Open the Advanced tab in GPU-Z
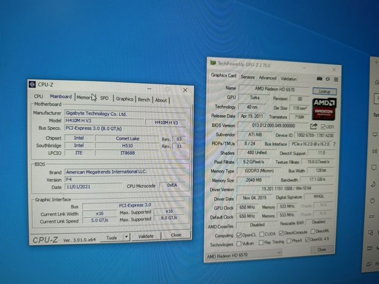 (267, 78)
